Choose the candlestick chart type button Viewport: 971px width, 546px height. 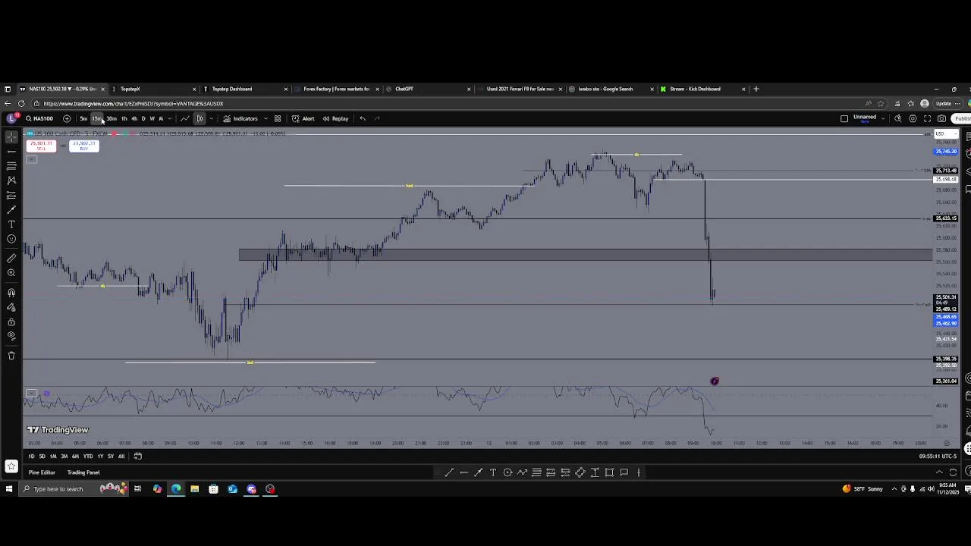200,118
